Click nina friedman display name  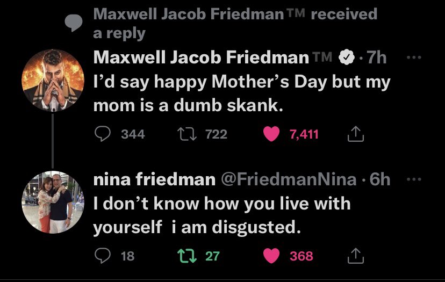[x=154, y=179]
